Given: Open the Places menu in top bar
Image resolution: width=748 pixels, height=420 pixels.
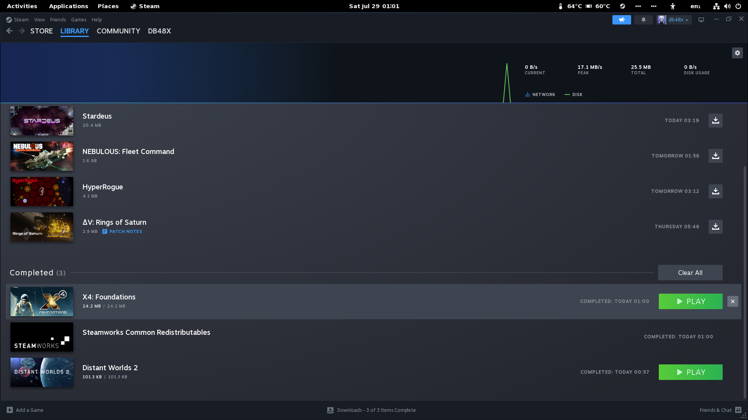Looking at the screenshot, I should [108, 6].
